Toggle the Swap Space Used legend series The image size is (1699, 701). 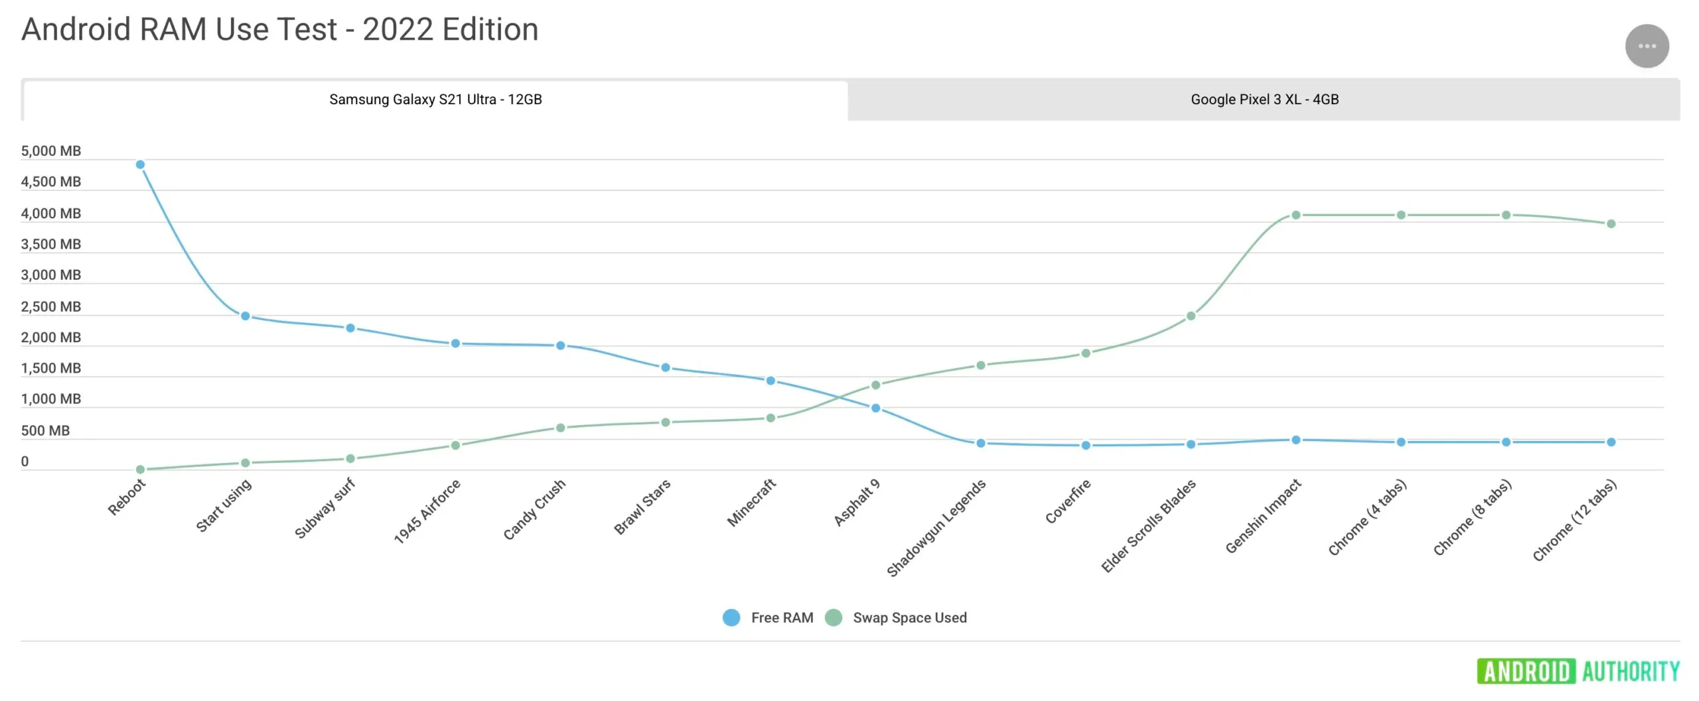click(x=909, y=617)
